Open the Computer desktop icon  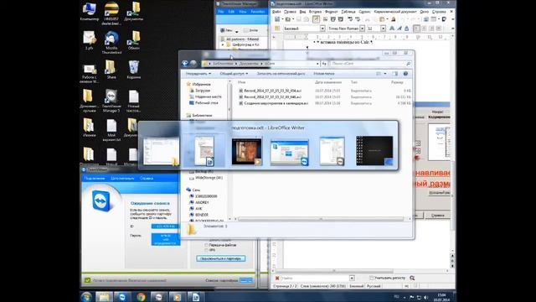90,12
